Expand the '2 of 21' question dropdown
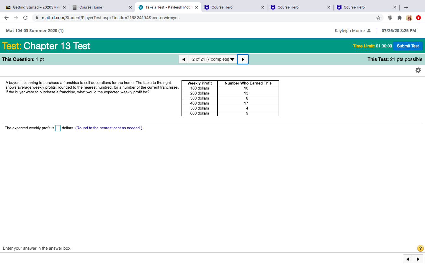 point(213,59)
